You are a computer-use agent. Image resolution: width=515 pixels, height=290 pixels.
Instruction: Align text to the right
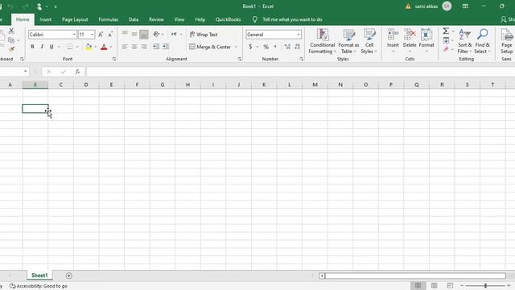click(144, 47)
